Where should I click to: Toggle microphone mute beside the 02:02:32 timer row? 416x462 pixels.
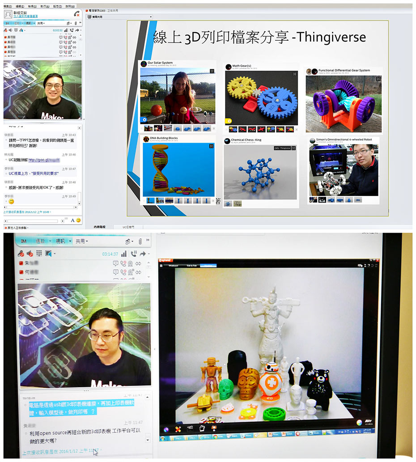pos(6,30)
